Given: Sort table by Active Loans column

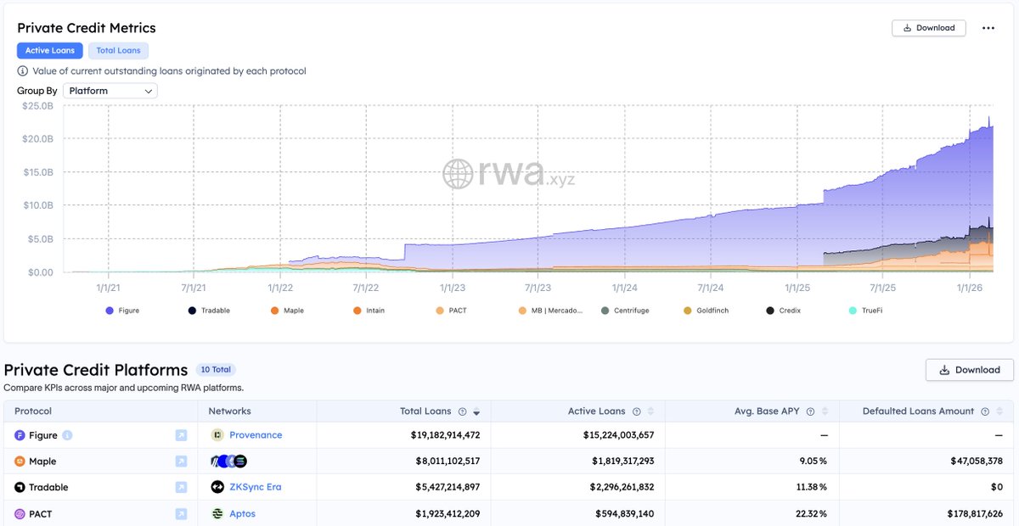Looking at the screenshot, I should (x=650, y=412).
